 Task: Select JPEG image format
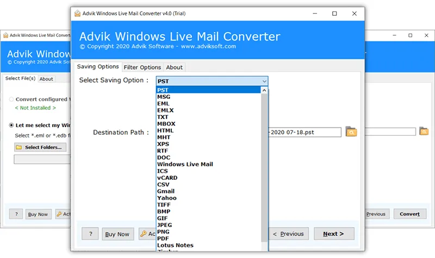tap(208, 225)
